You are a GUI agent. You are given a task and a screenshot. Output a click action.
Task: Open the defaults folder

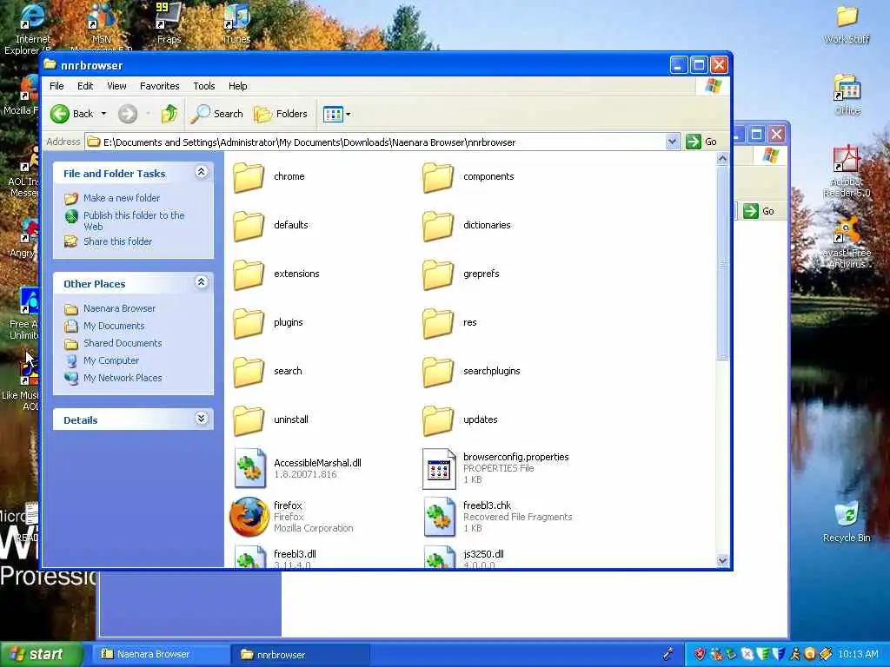pyautogui.click(x=270, y=225)
